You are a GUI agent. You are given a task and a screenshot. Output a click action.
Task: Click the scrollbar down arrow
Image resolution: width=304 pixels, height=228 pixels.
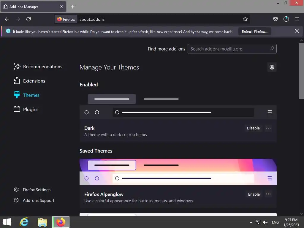coord(301,214)
